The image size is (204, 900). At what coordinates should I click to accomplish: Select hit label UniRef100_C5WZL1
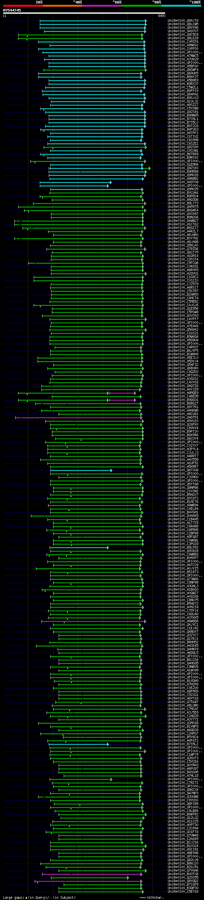(x=183, y=87)
